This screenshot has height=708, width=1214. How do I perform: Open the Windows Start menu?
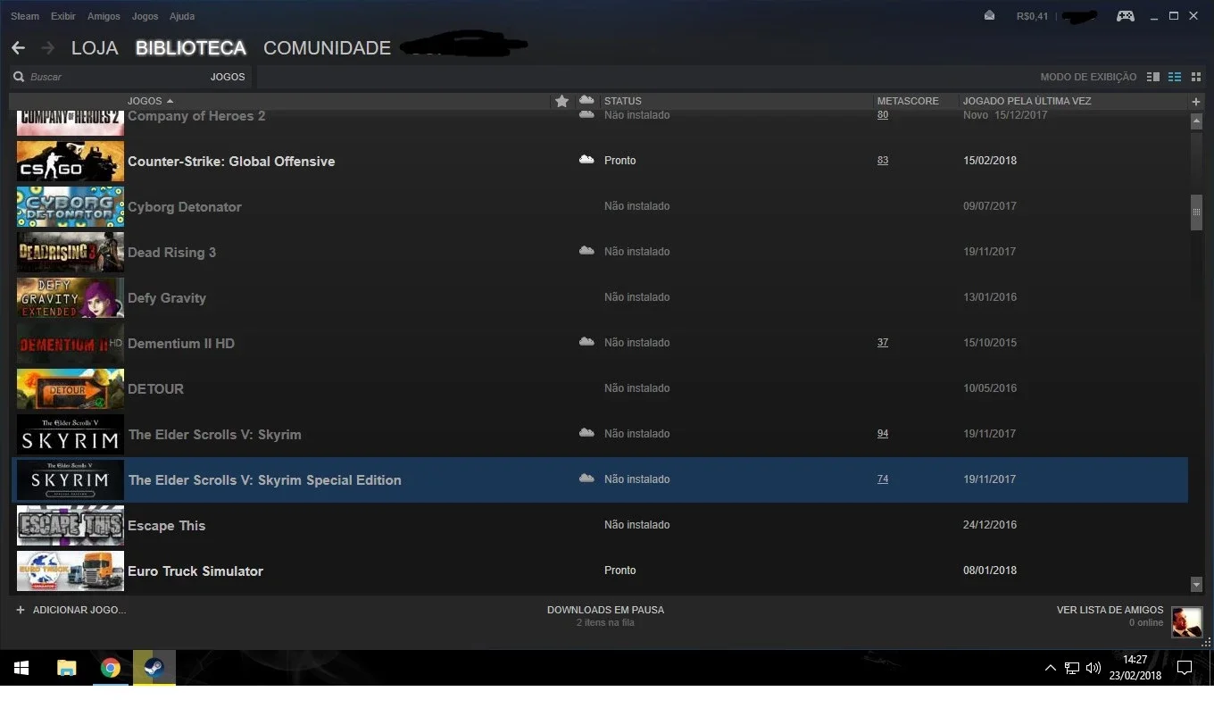click(x=21, y=668)
